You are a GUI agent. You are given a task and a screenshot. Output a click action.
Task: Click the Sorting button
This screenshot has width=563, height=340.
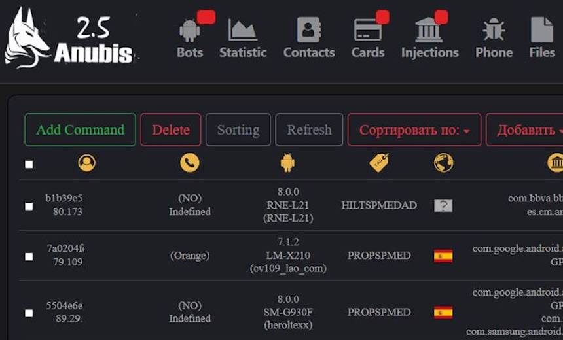(238, 130)
